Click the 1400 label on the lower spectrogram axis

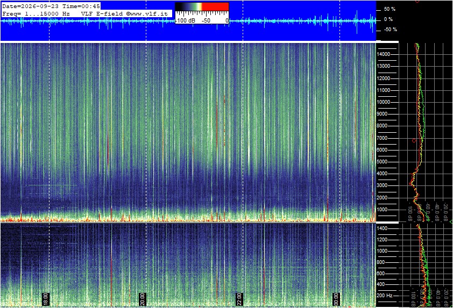click(381, 228)
